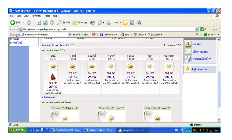The height and width of the screenshot is (140, 232).
Task: Open the Favorites menu in menu bar
Action: (x=37, y=16)
